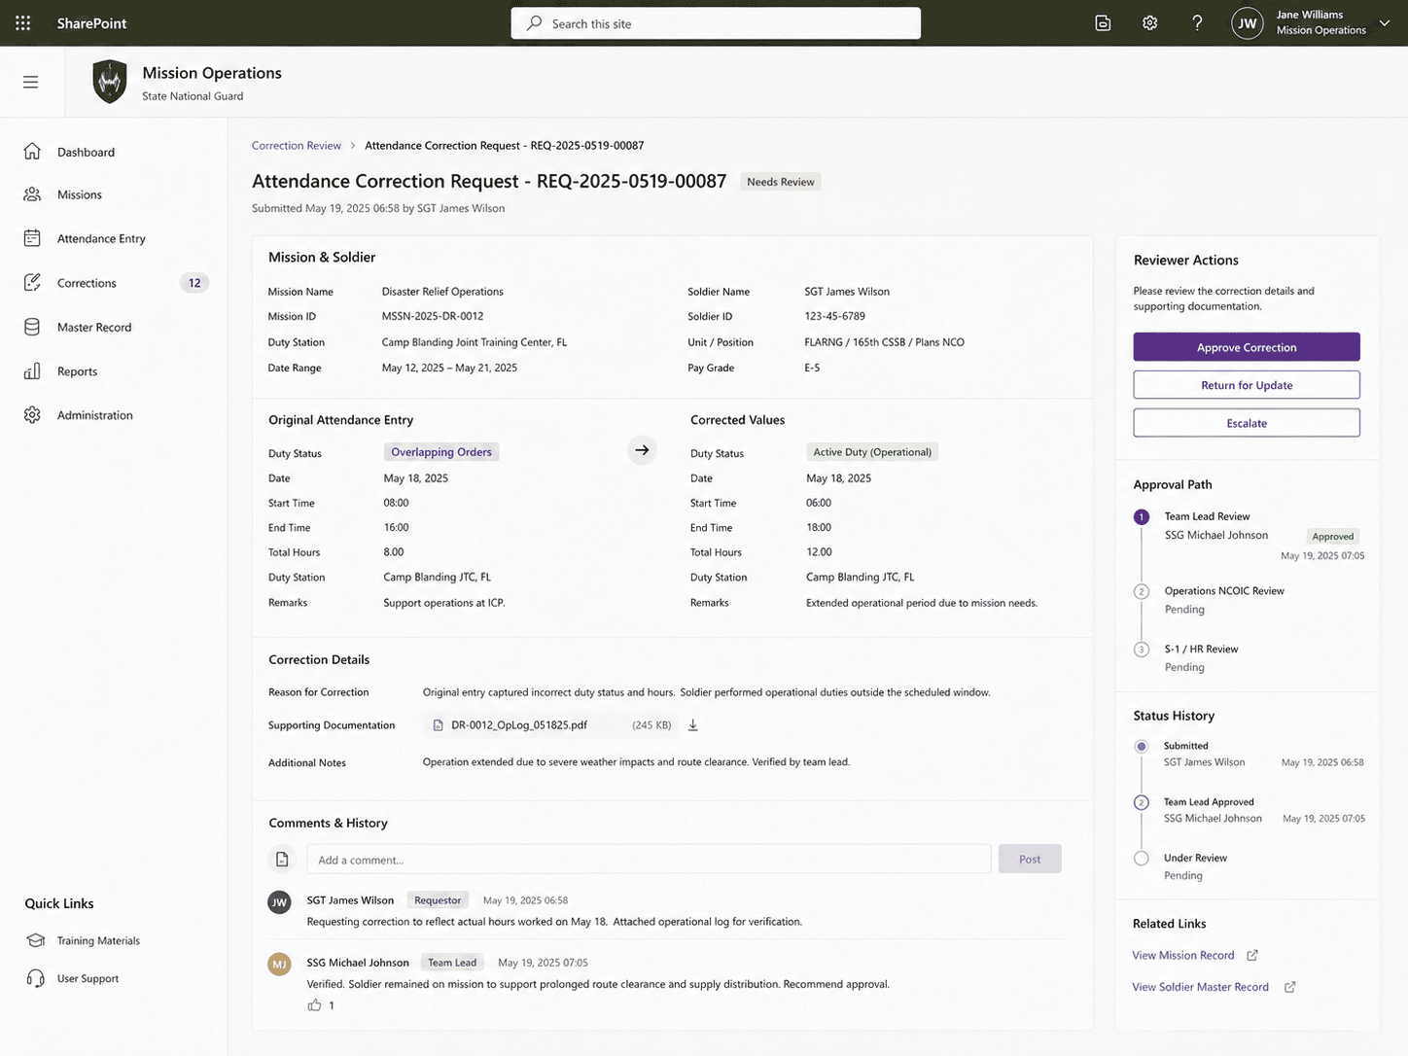
Task: Click the attach document icon beside comment box
Action: click(282, 859)
